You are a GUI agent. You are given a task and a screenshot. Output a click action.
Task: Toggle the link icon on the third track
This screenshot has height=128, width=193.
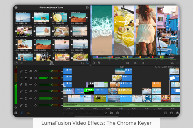click(x=21, y=85)
